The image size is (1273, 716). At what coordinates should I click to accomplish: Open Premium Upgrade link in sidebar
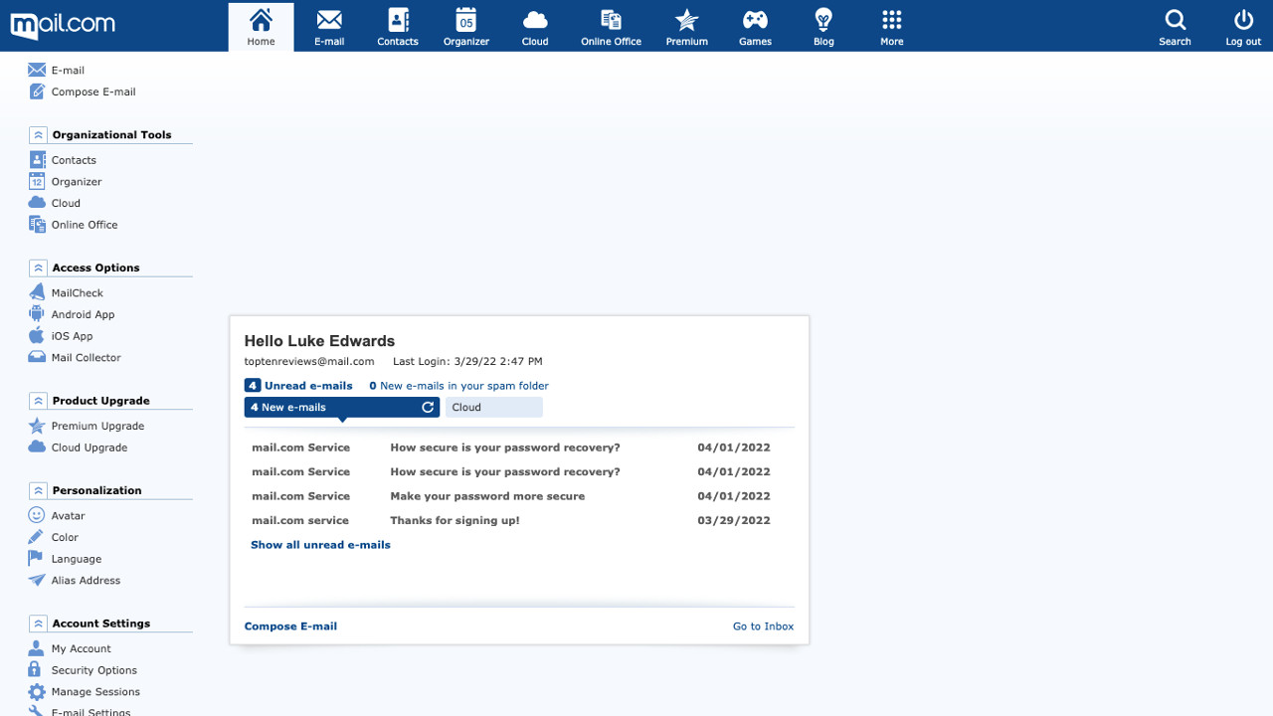coord(97,426)
